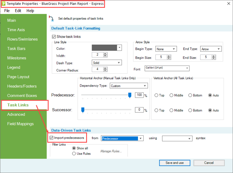The width and height of the screenshot is (233, 173).
Task: Open the from Predecessor field dropdown
Action: 122,138
